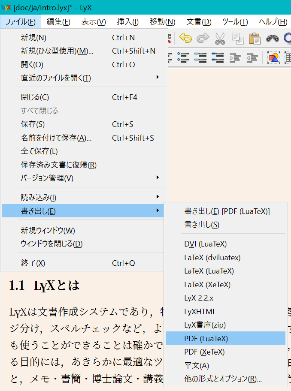Export as LaTeX (LuaTeX)
This screenshot has width=291, height=391.
(x=226, y=271)
